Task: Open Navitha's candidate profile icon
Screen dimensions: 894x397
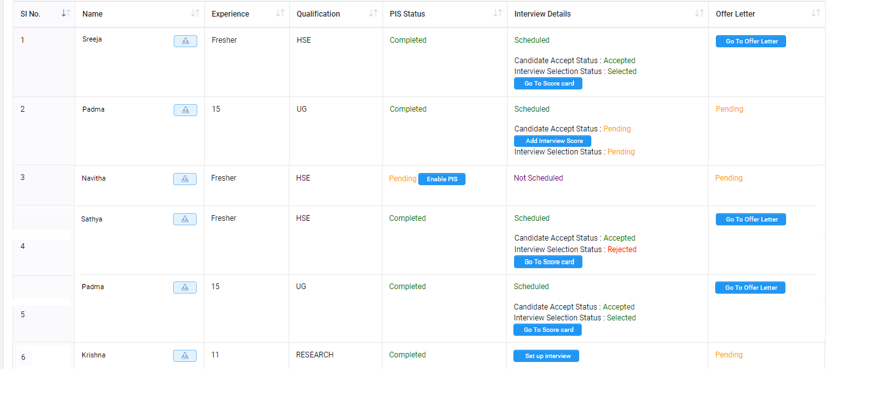Action: click(x=185, y=179)
